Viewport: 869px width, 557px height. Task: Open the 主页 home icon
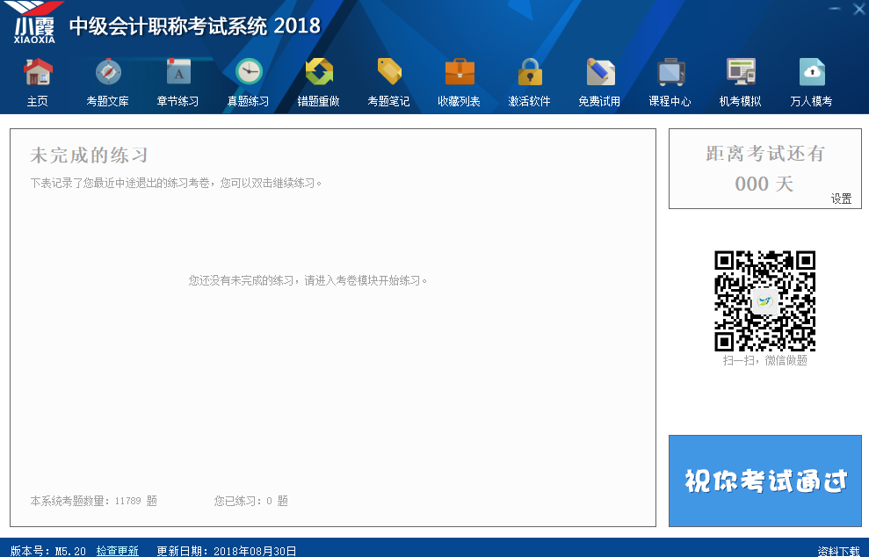point(38,82)
